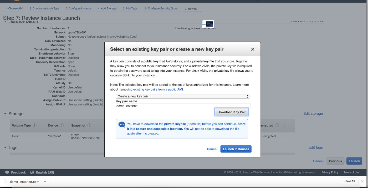This screenshot has height=188, width=368.
Task: Click the background page Launch button
Action: (x=354, y=161)
